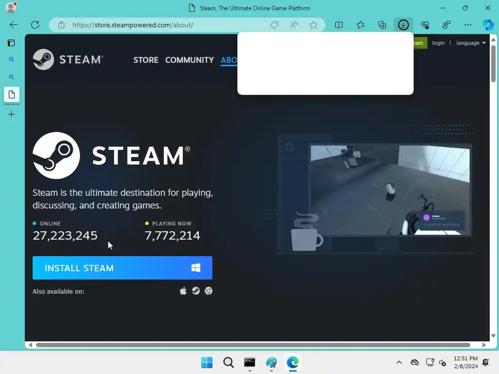Click the address bar URL

(133, 25)
